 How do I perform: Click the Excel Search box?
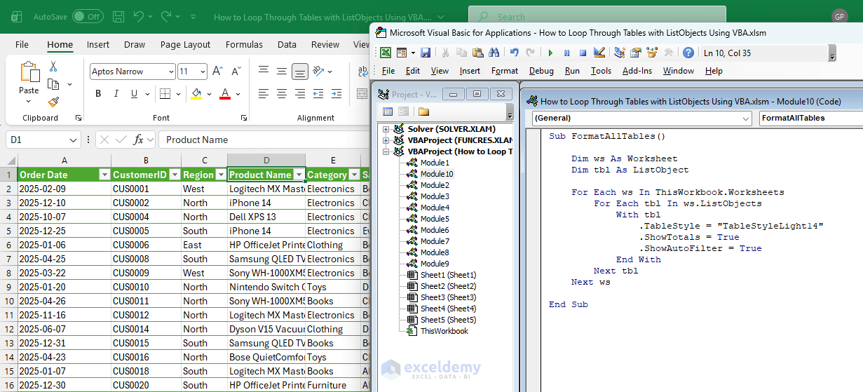(597, 17)
